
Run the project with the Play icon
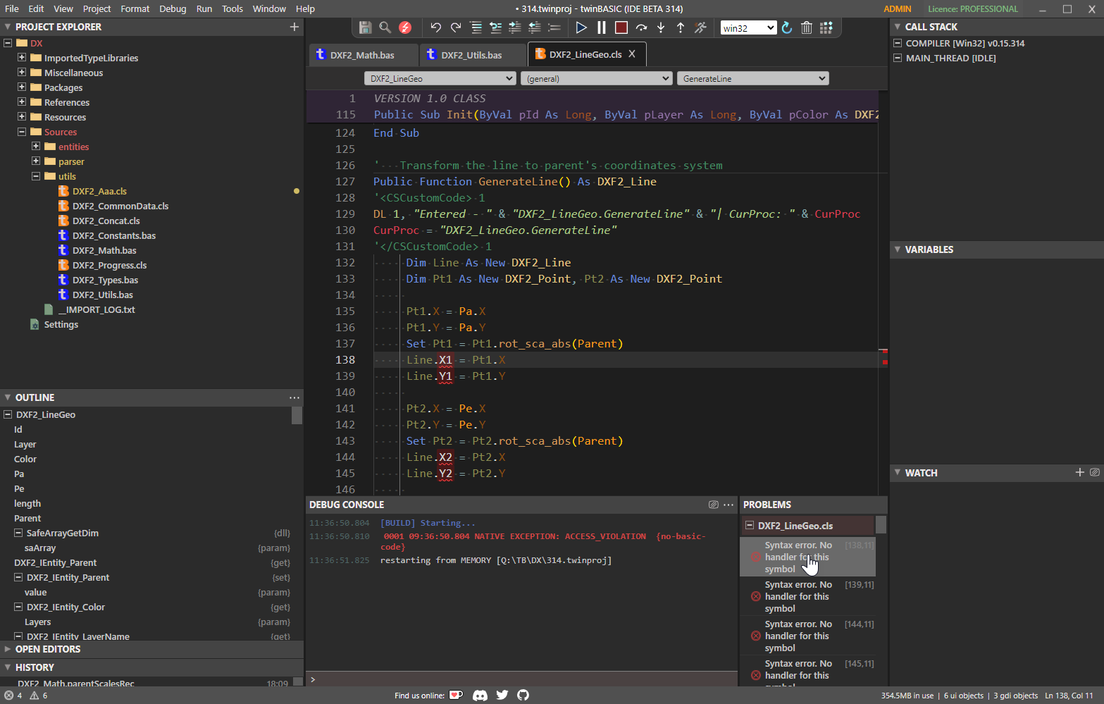pos(581,27)
